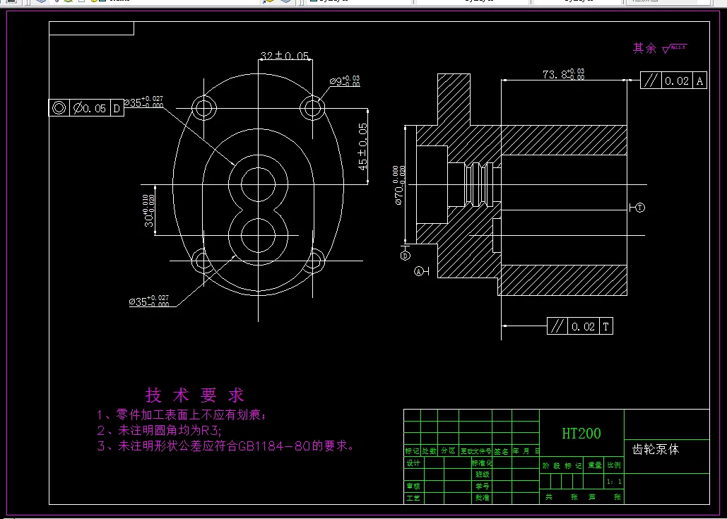Click the 0.02 T tolerance frame
This screenshot has height=519, width=727.
tap(579, 326)
